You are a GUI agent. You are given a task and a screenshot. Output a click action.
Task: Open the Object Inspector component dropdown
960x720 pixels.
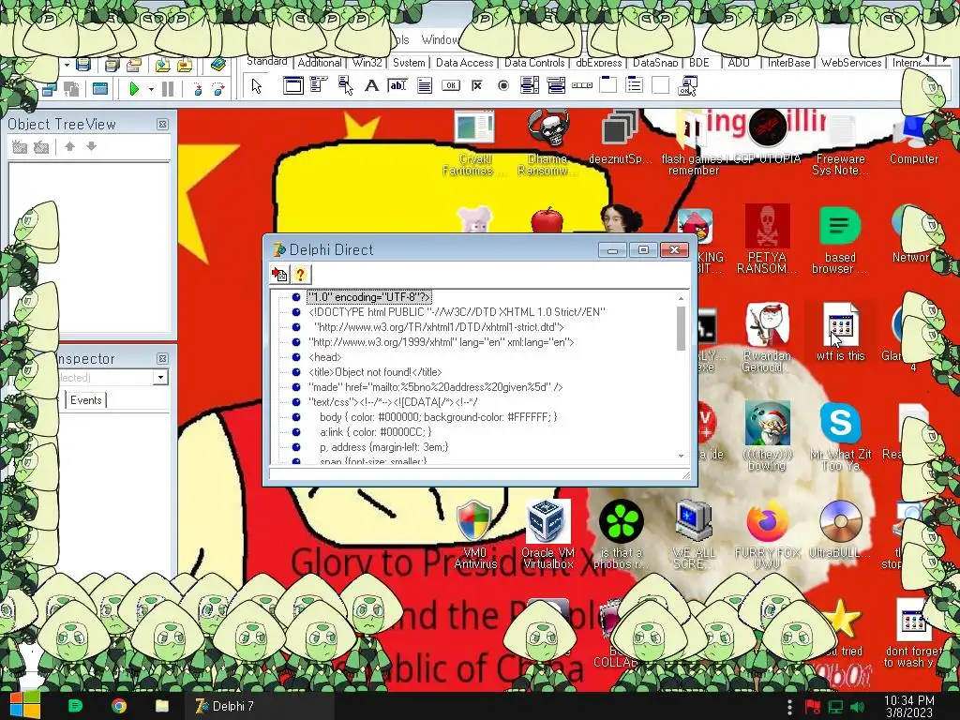pos(160,378)
